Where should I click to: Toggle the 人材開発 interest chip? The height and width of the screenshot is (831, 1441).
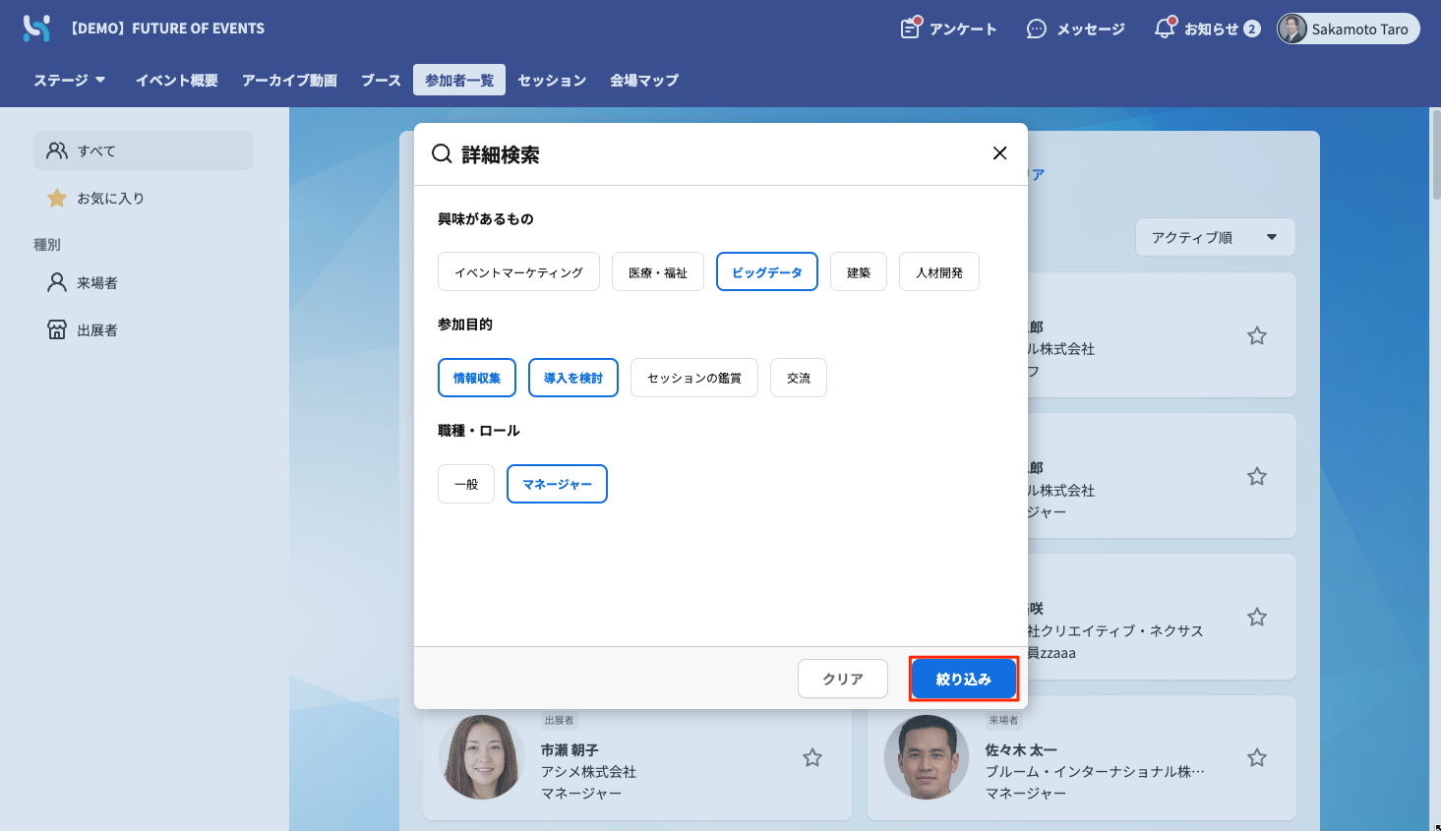click(939, 272)
